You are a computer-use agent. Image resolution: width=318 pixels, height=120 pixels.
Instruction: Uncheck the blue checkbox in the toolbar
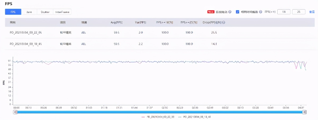point(237,12)
